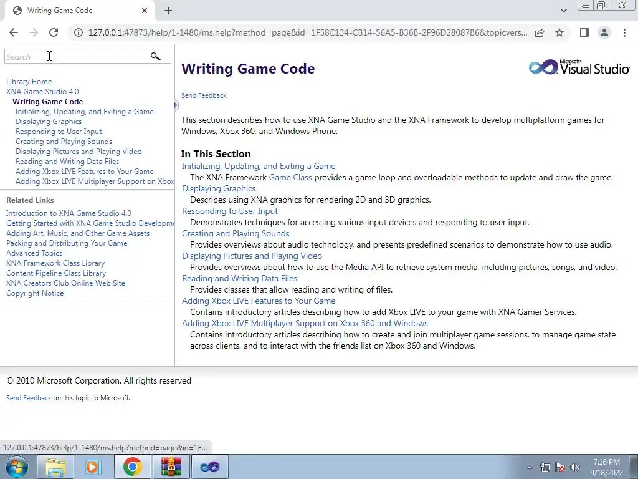Open Packing and Distributing Your Game
Screen dimensions: 638x479
pos(67,243)
